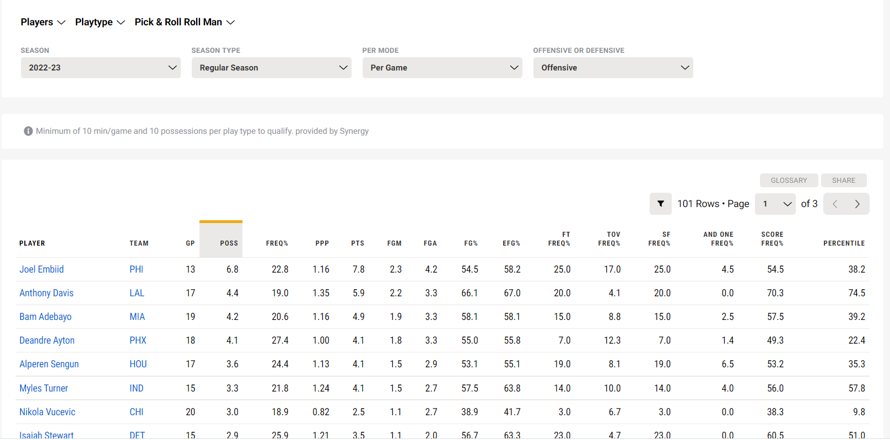Open the Season 2022-23 dropdown
The height and width of the screenshot is (440, 890).
(x=101, y=68)
